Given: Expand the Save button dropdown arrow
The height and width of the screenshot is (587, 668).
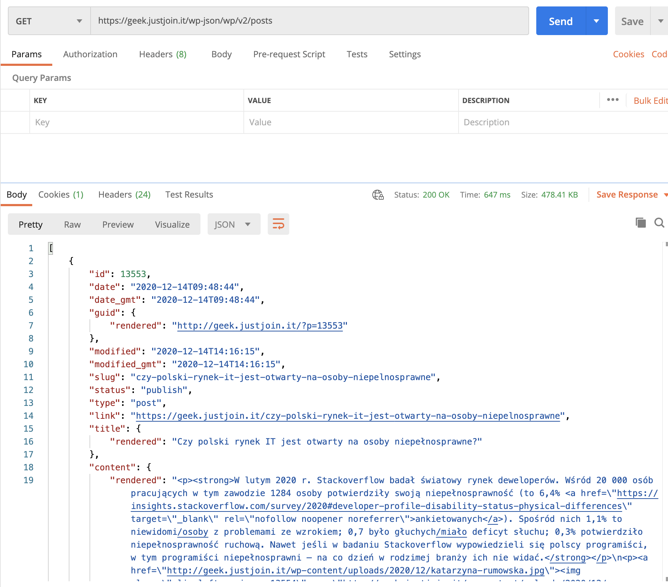Looking at the screenshot, I should [x=660, y=21].
